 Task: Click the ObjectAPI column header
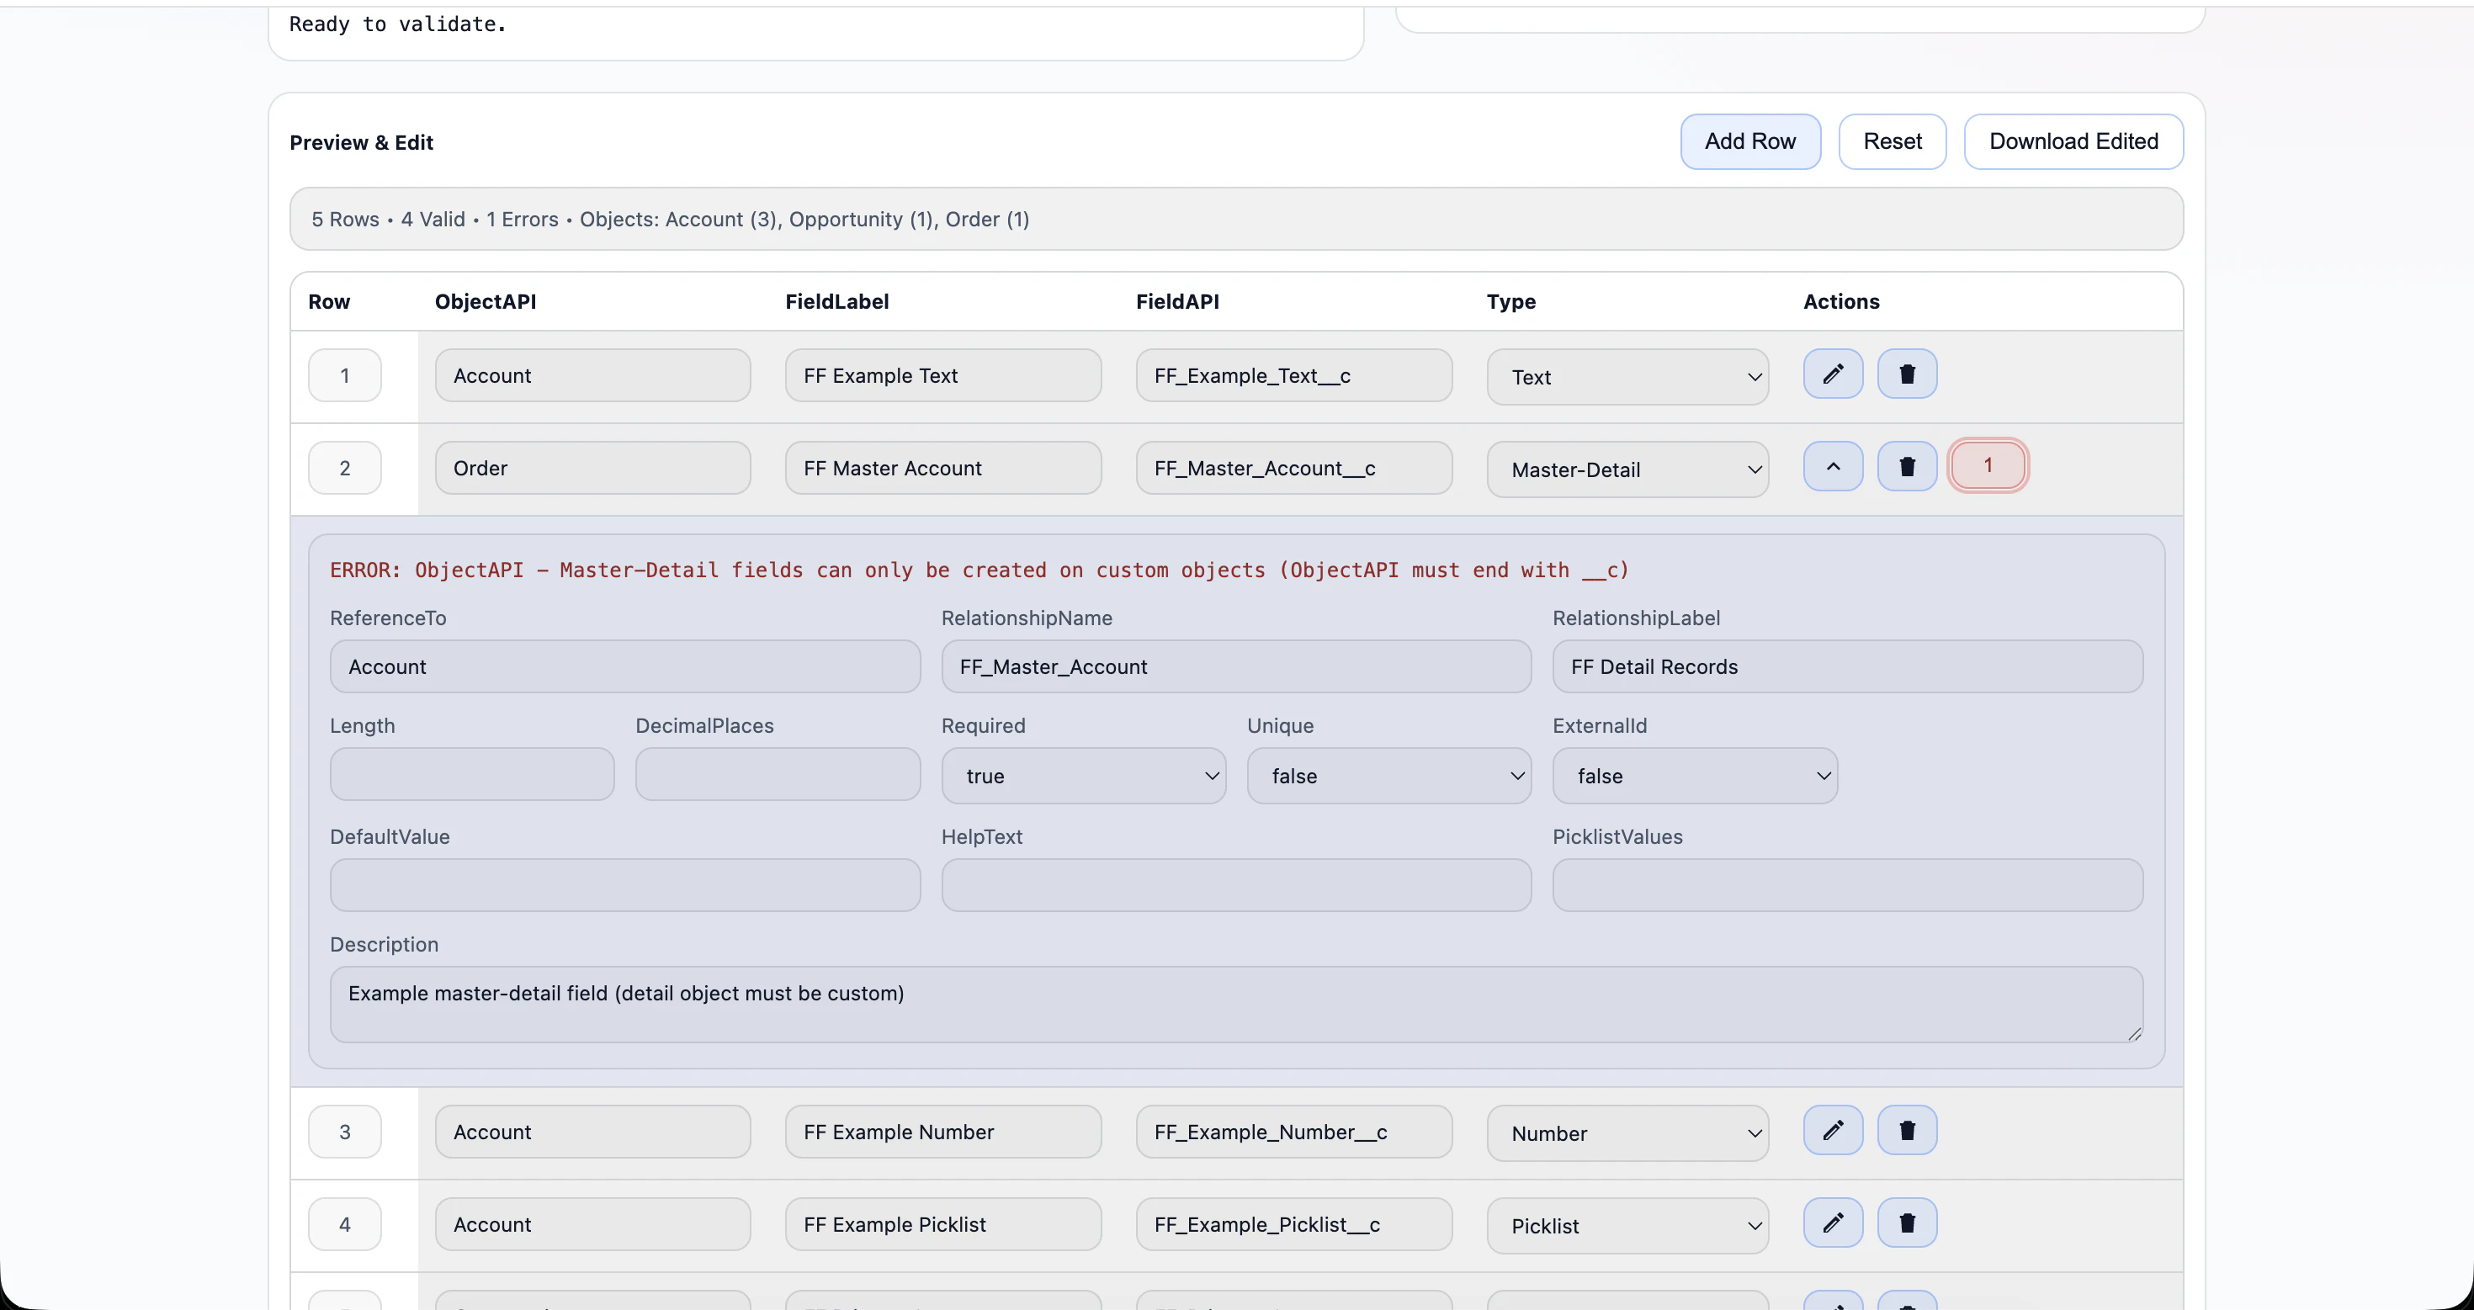click(x=485, y=301)
